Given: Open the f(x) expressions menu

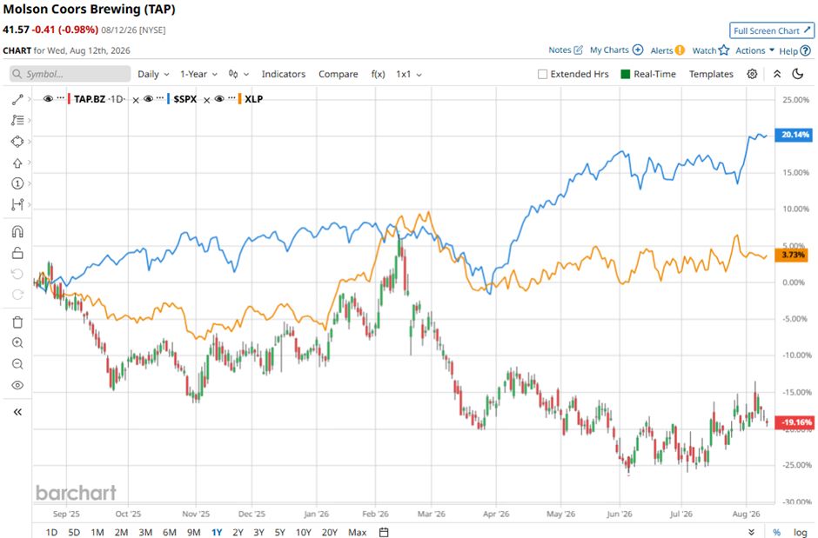Looking at the screenshot, I should click(x=379, y=74).
